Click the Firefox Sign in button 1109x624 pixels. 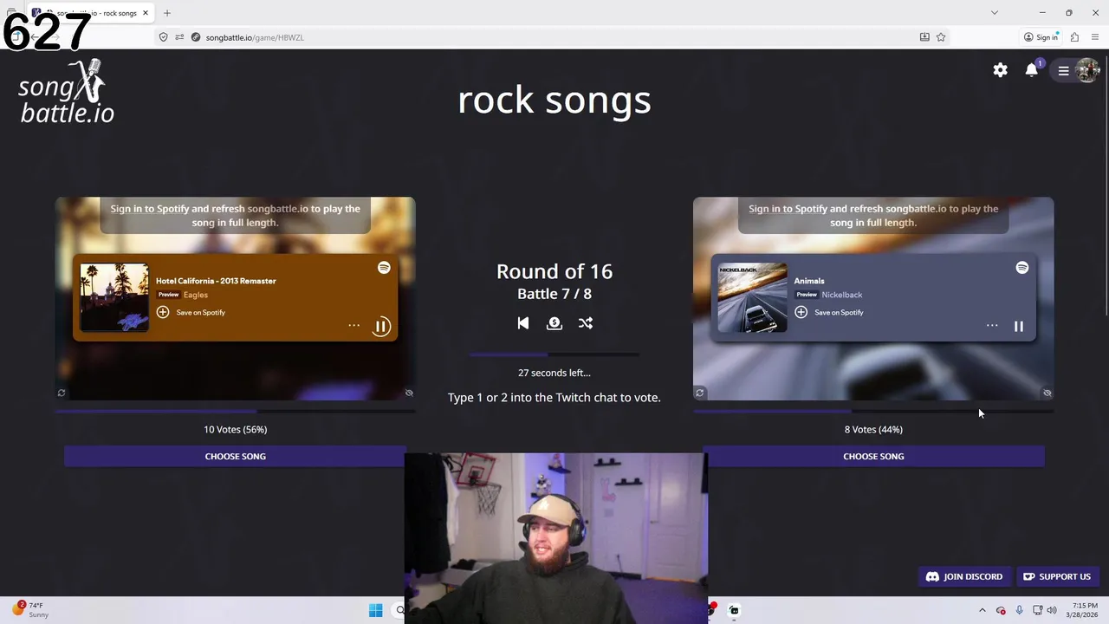(1041, 37)
